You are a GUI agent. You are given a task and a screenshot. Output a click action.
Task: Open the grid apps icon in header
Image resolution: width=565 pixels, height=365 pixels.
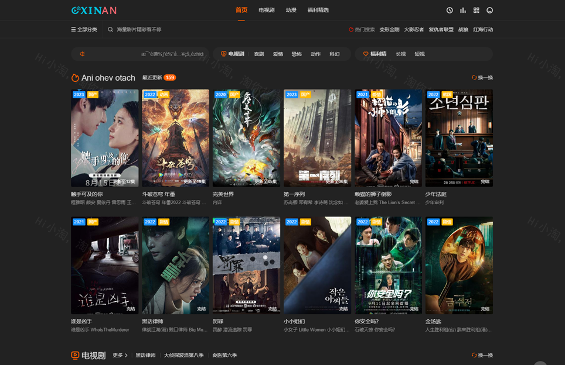[476, 11]
